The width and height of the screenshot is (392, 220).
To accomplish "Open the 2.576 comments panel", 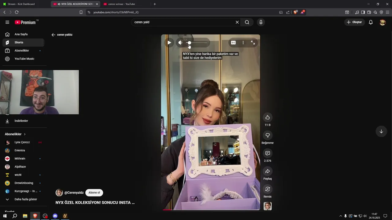I will pos(268,153).
